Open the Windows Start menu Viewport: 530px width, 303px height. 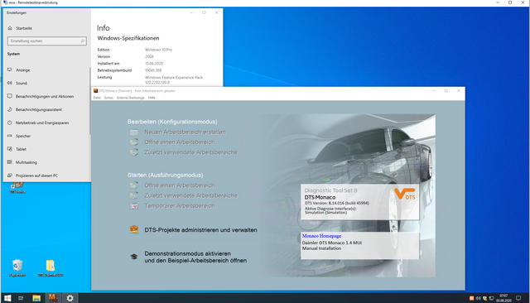[7, 298]
